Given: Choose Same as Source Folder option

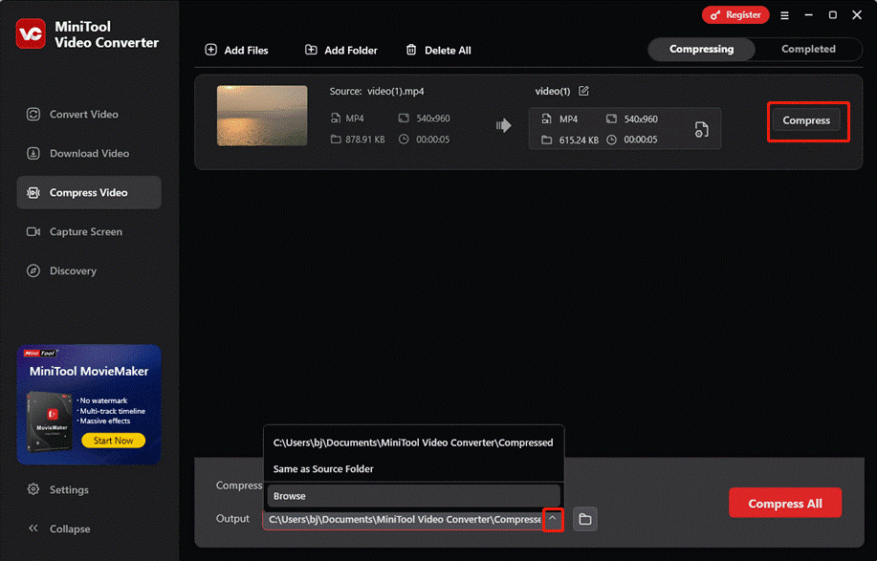Looking at the screenshot, I should click(x=323, y=469).
